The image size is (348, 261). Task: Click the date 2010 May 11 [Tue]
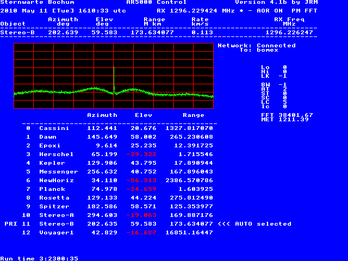[x=37, y=11]
